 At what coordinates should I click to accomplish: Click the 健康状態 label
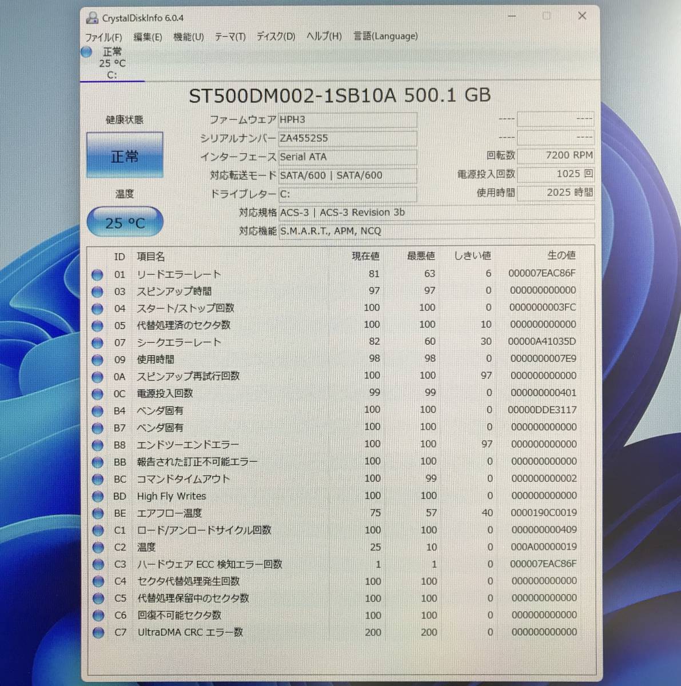click(125, 120)
